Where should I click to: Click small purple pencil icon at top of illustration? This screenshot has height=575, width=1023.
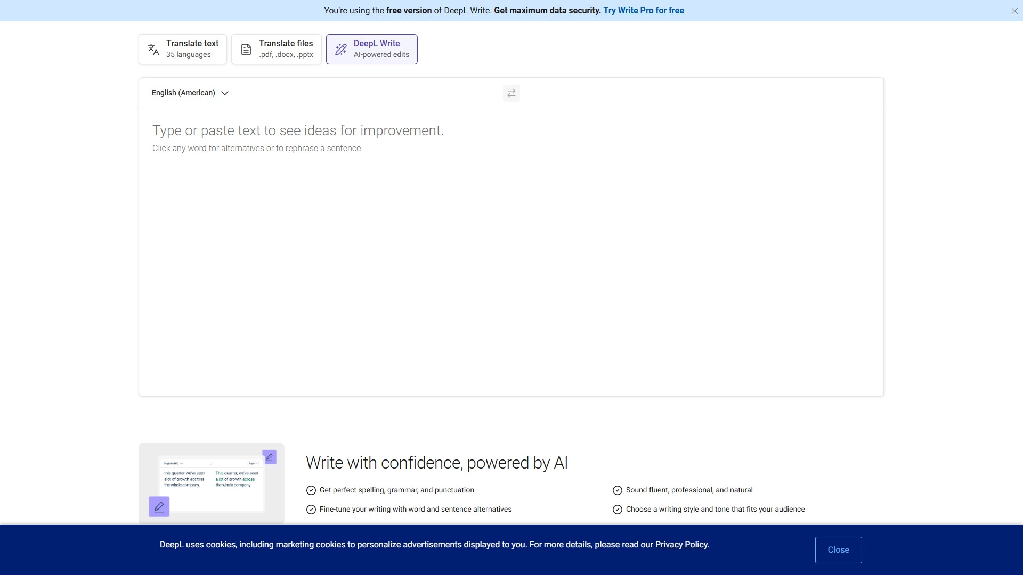270,457
